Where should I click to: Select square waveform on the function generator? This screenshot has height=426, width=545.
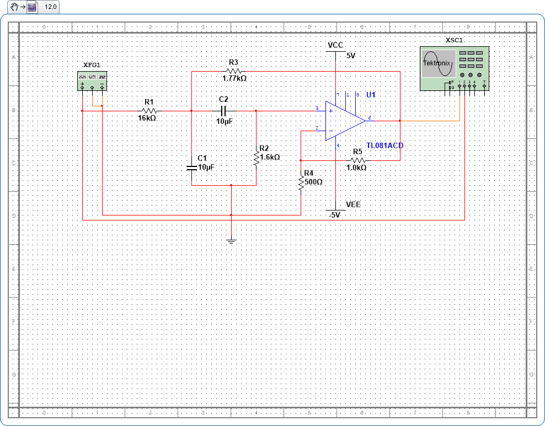point(102,77)
